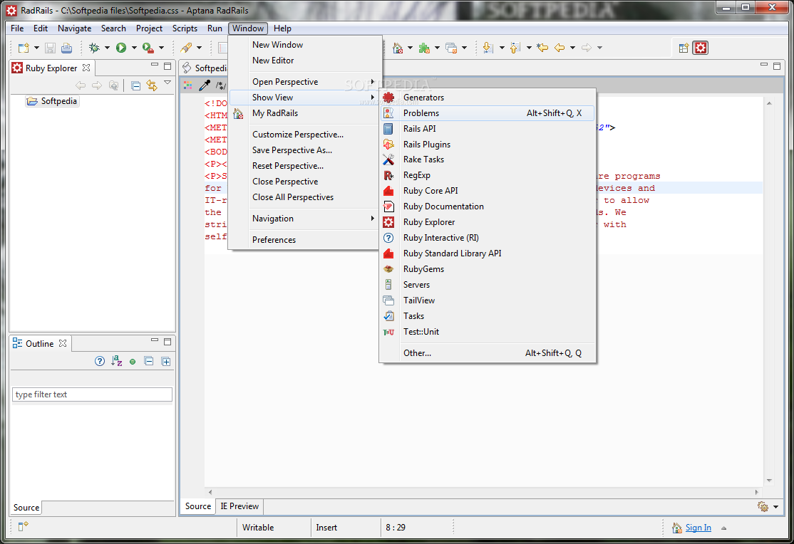Click the Outline help question icon
This screenshot has width=794, height=544.
(x=100, y=361)
